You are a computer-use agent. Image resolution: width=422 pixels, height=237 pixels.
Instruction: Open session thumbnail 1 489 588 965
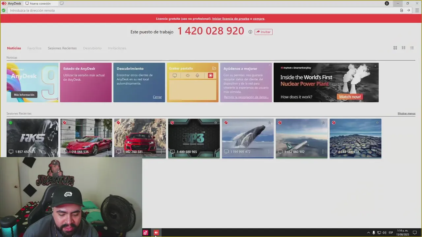click(194, 138)
